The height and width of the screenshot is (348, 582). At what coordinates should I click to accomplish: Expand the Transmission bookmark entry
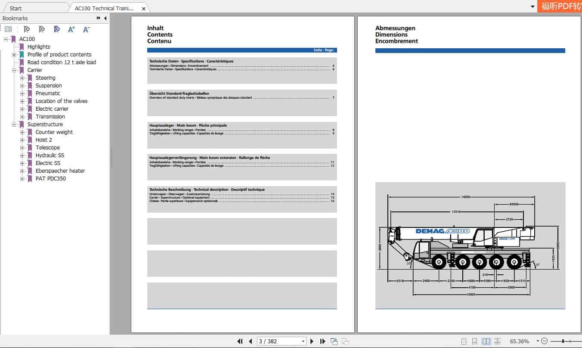(x=22, y=116)
